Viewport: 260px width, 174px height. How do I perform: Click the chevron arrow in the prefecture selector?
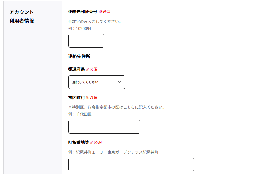pyautogui.click(x=119, y=82)
